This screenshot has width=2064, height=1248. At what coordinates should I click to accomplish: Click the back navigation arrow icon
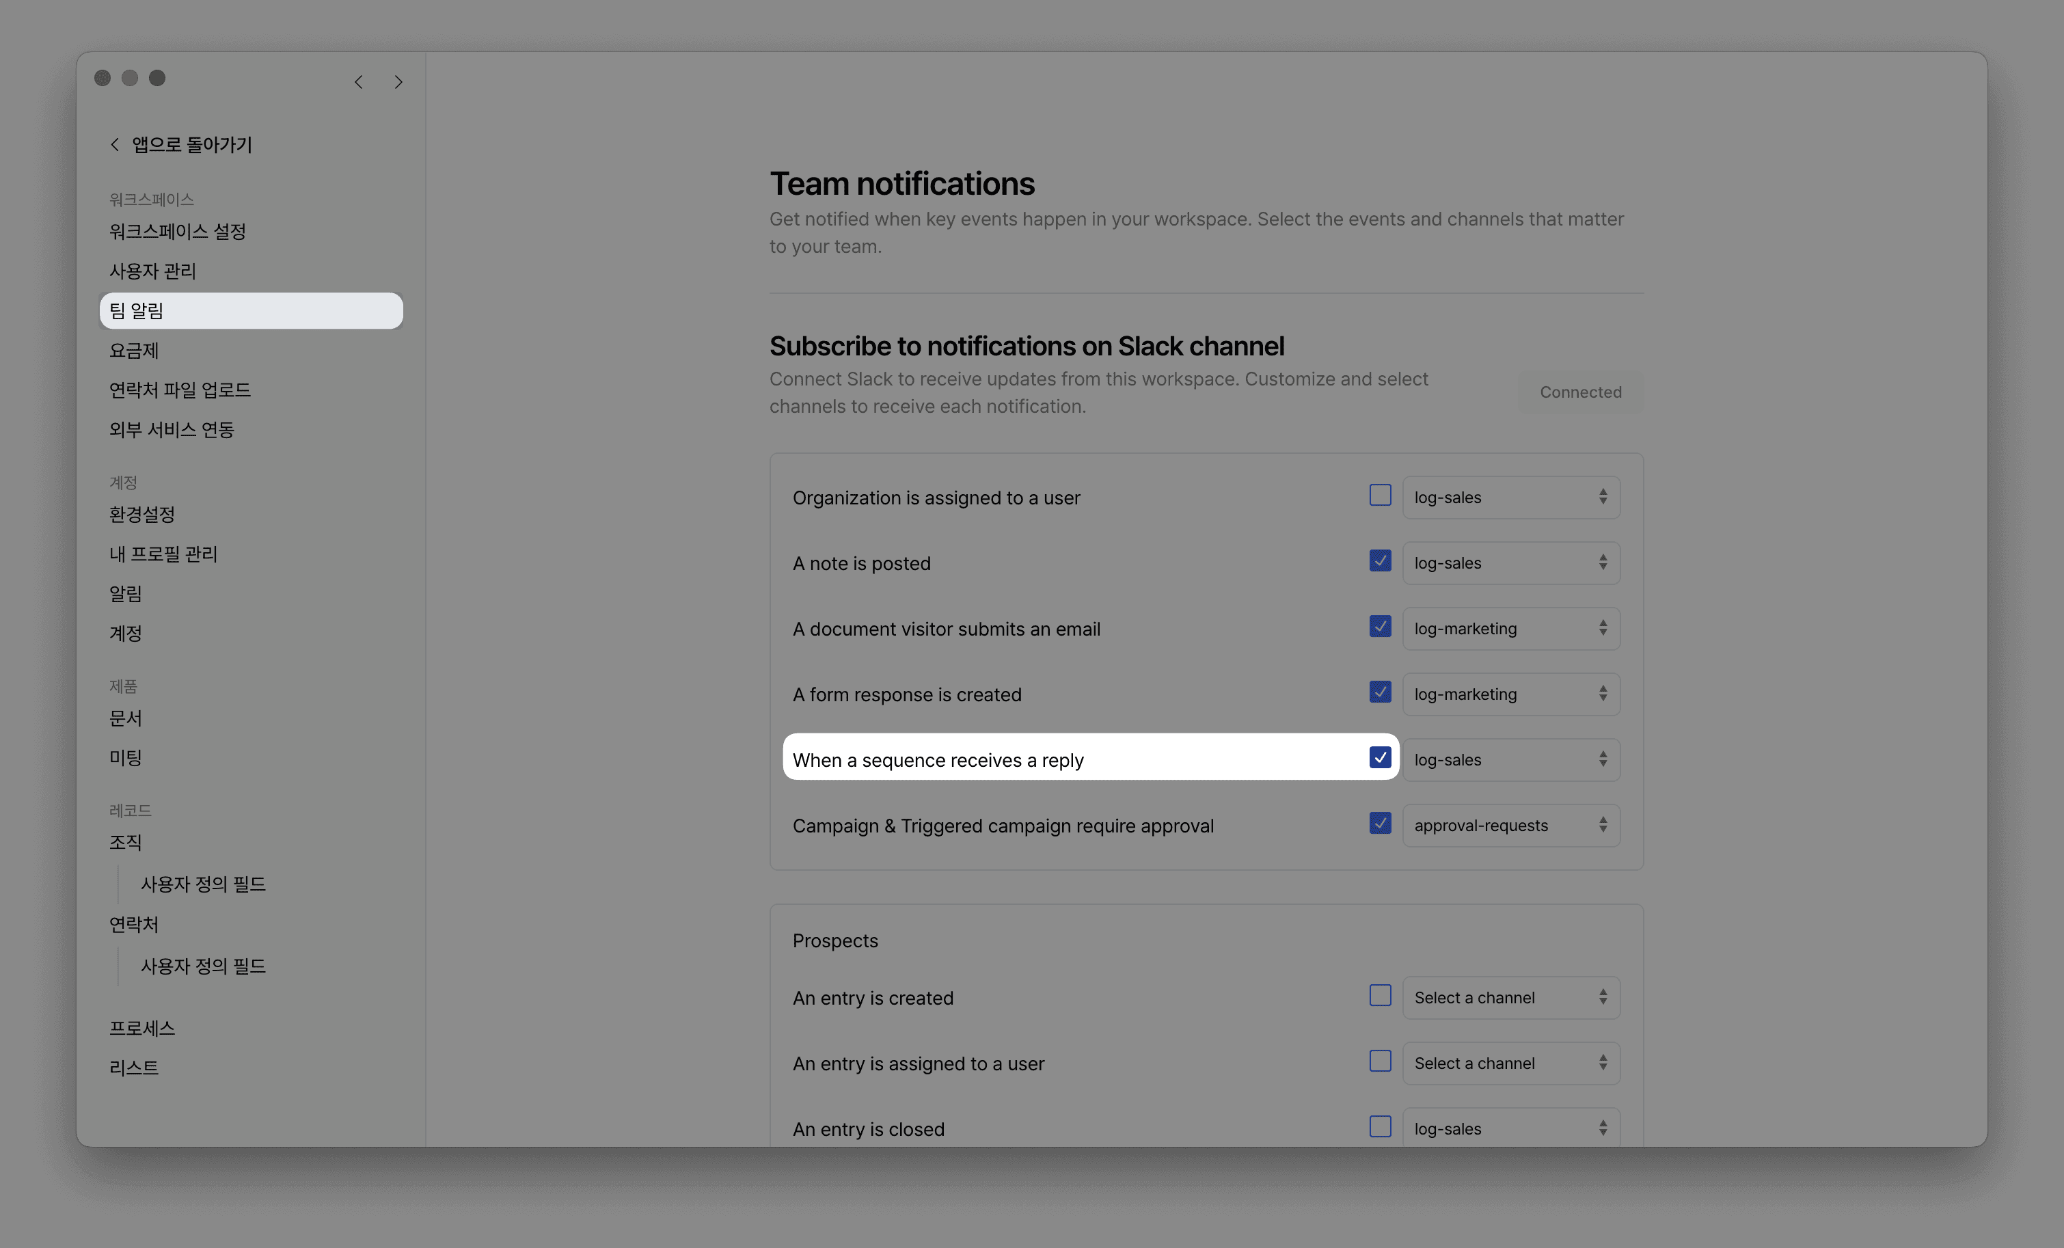pyautogui.click(x=359, y=82)
